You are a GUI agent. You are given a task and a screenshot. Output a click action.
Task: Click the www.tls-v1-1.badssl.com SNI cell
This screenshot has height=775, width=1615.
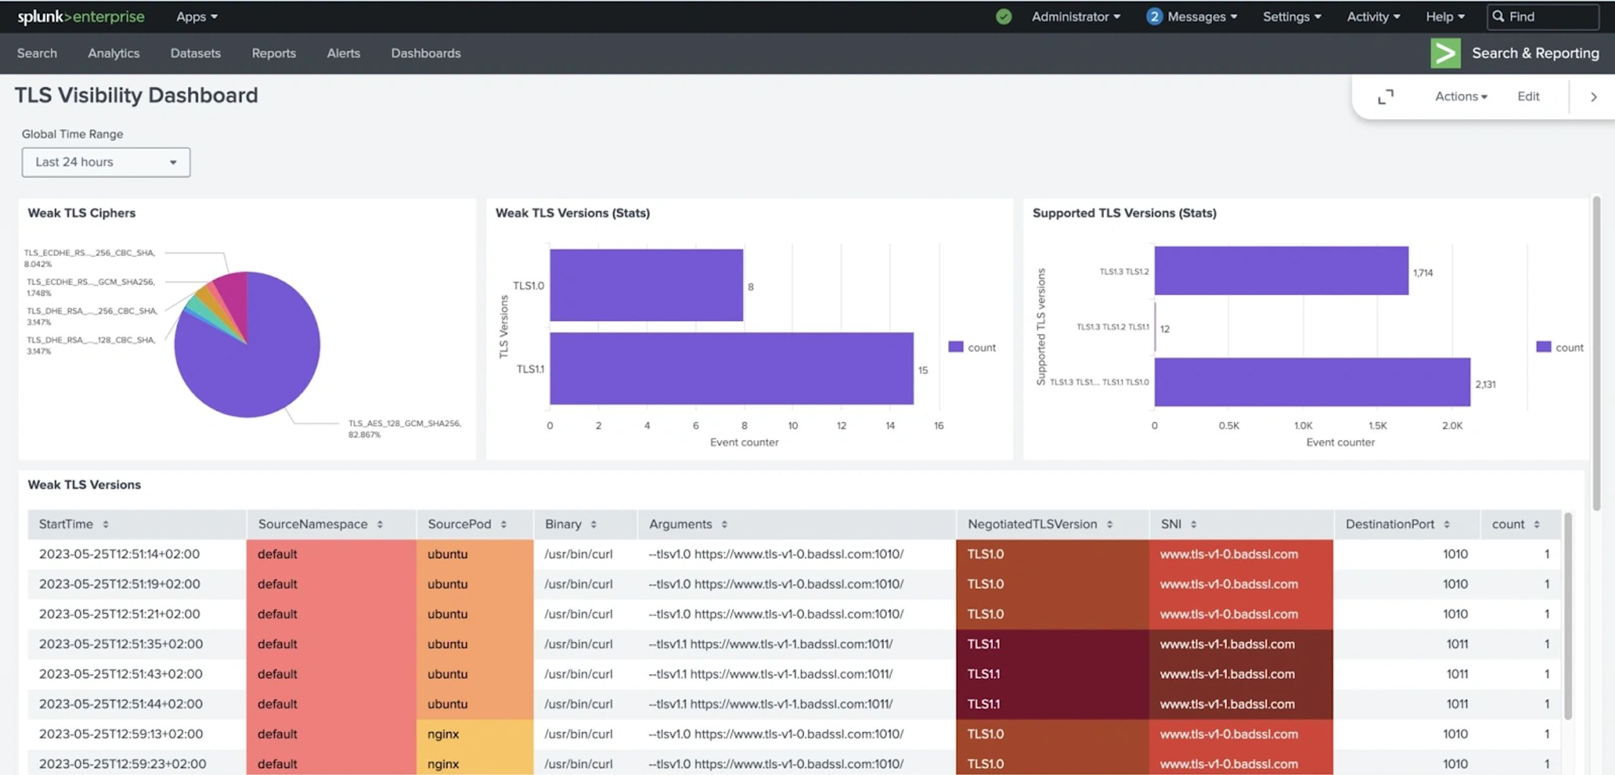pos(1227,644)
